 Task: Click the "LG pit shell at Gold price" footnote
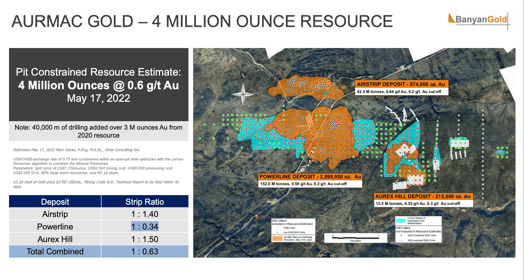tap(96, 184)
